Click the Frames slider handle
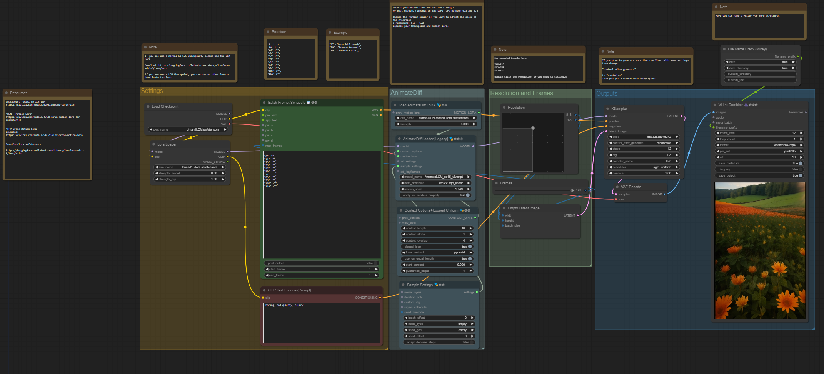Screen dimensions: 824x374 point(572,190)
